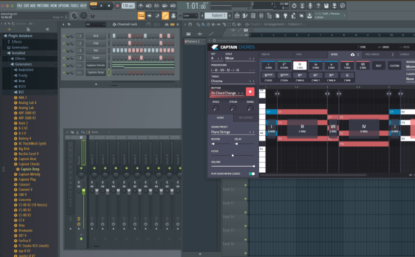Click next arrow for Progression selector
This screenshot has height=257, width=415.
point(253,70)
